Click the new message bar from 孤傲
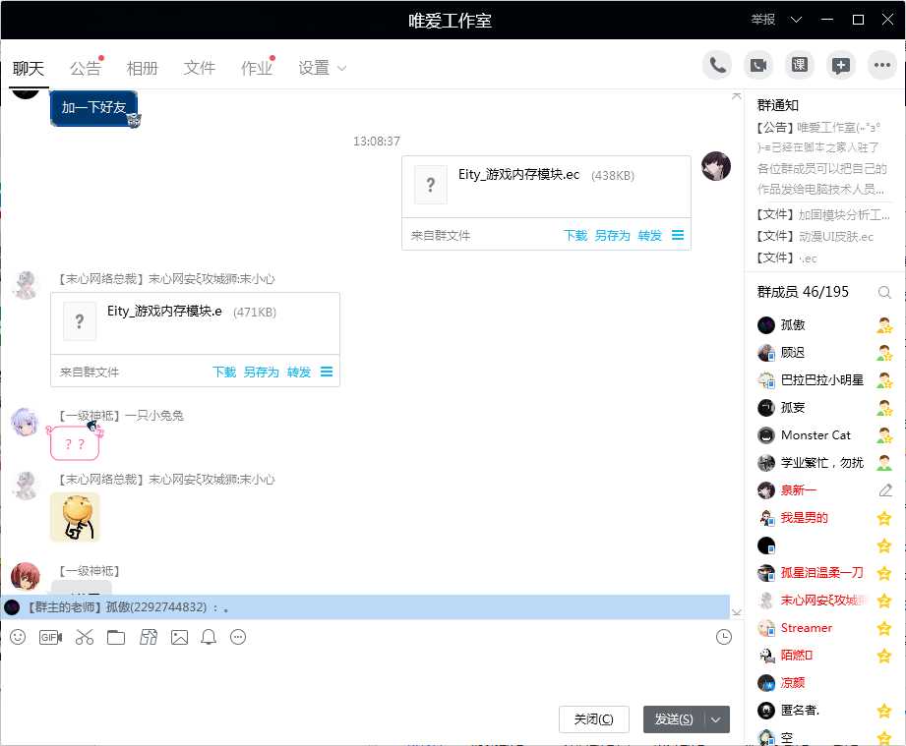This screenshot has height=746, width=906. [x=365, y=607]
